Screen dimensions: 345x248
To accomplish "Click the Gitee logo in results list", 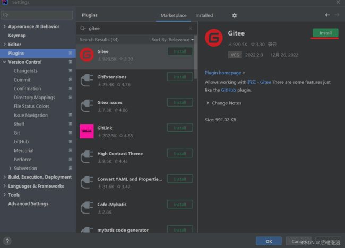I will [87, 55].
